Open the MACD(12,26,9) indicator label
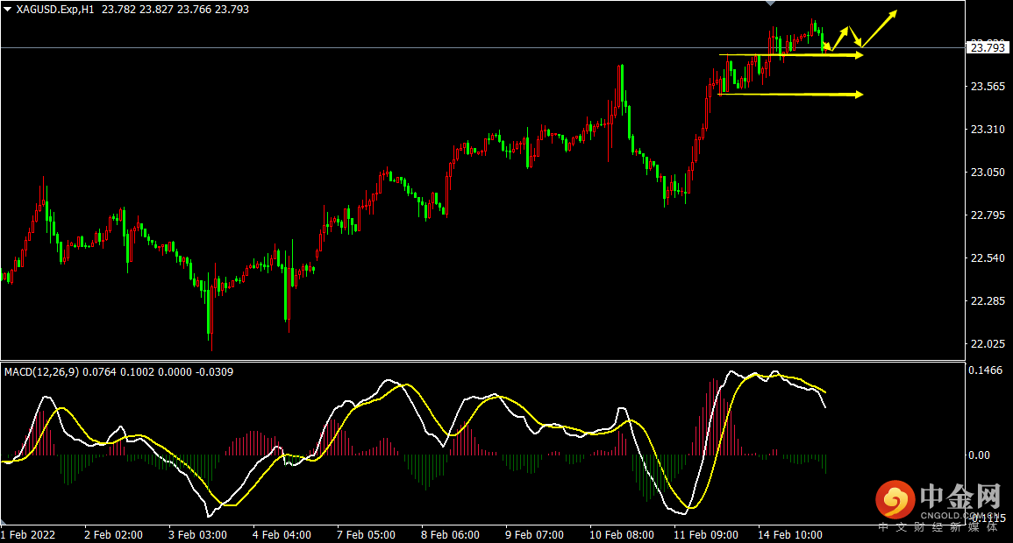Image resolution: width=1013 pixels, height=543 pixels. click(x=41, y=372)
